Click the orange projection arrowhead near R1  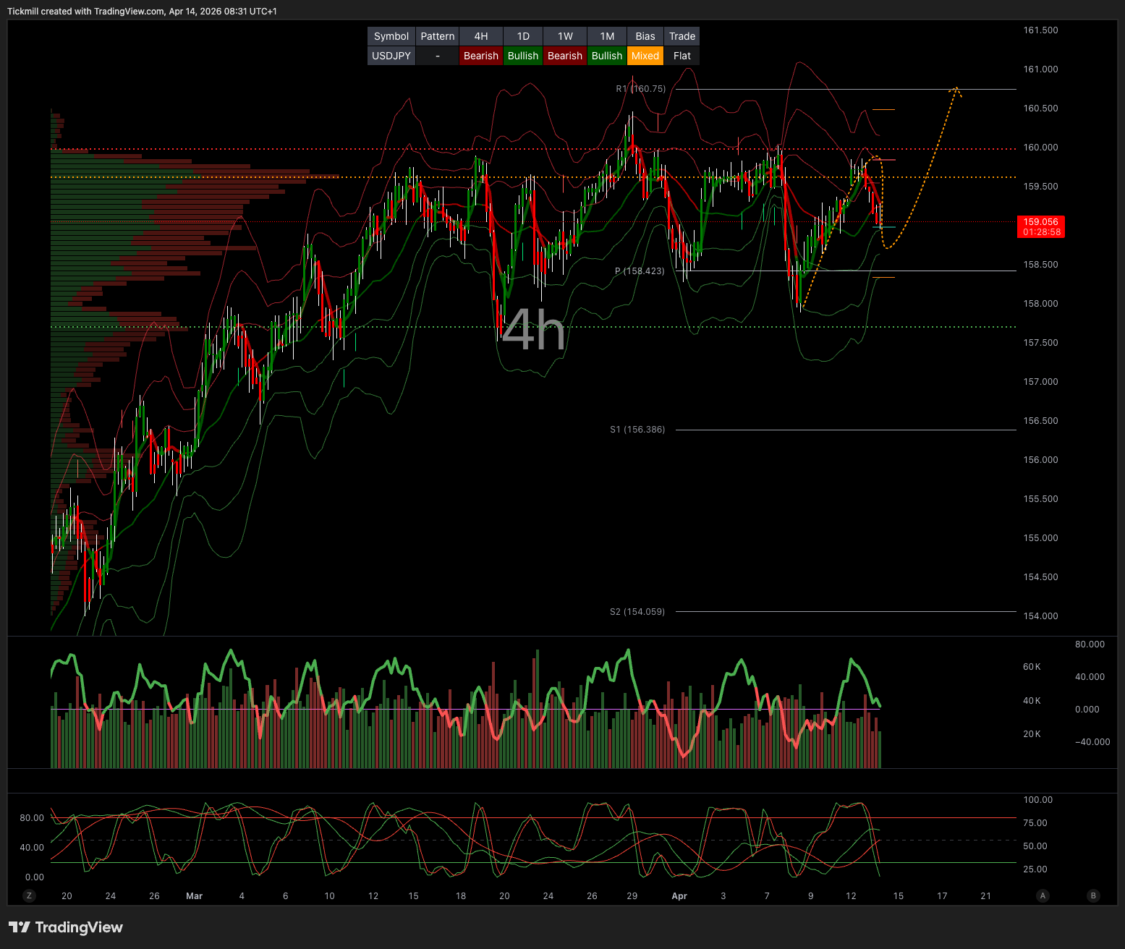click(x=956, y=90)
